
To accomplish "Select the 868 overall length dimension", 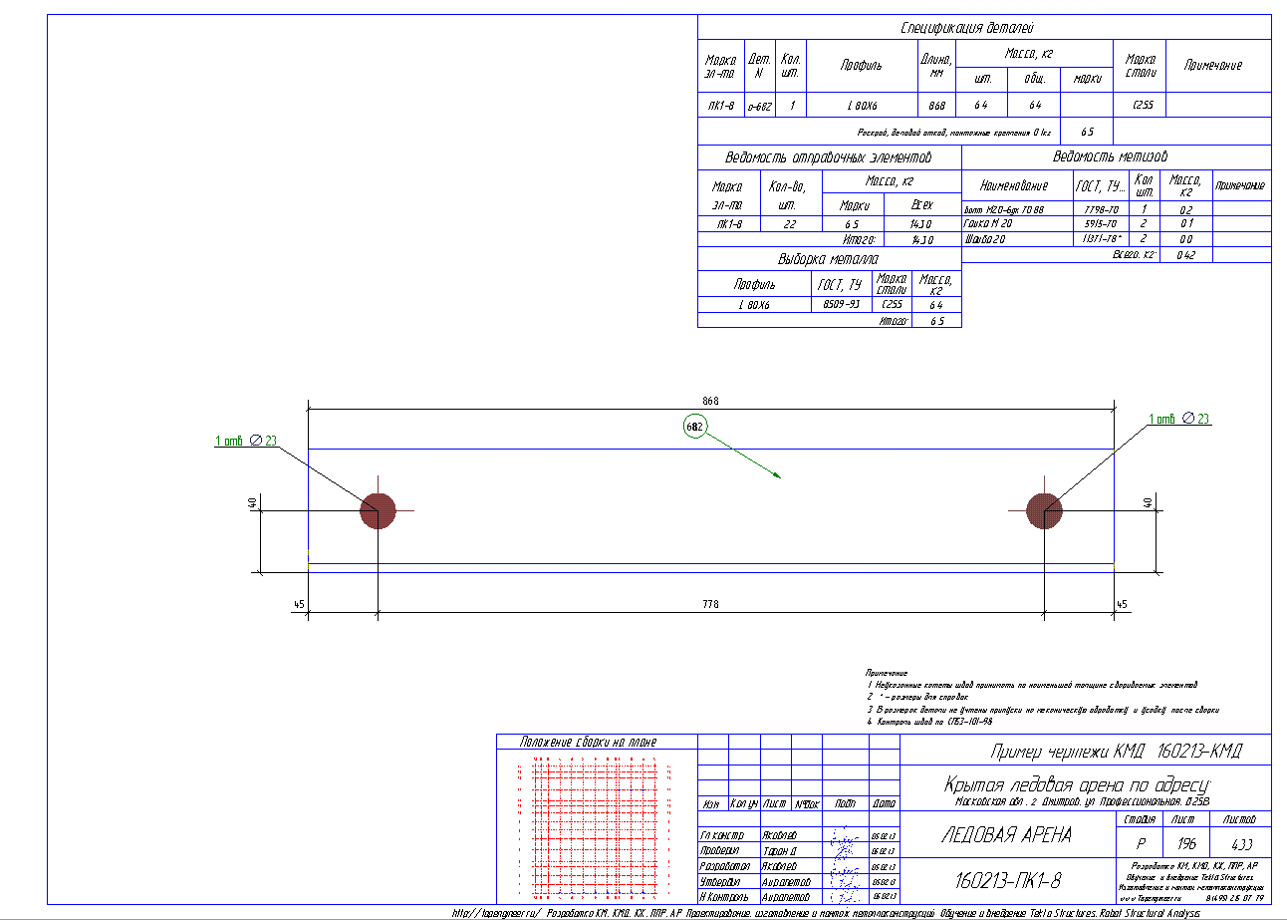I will [x=710, y=401].
